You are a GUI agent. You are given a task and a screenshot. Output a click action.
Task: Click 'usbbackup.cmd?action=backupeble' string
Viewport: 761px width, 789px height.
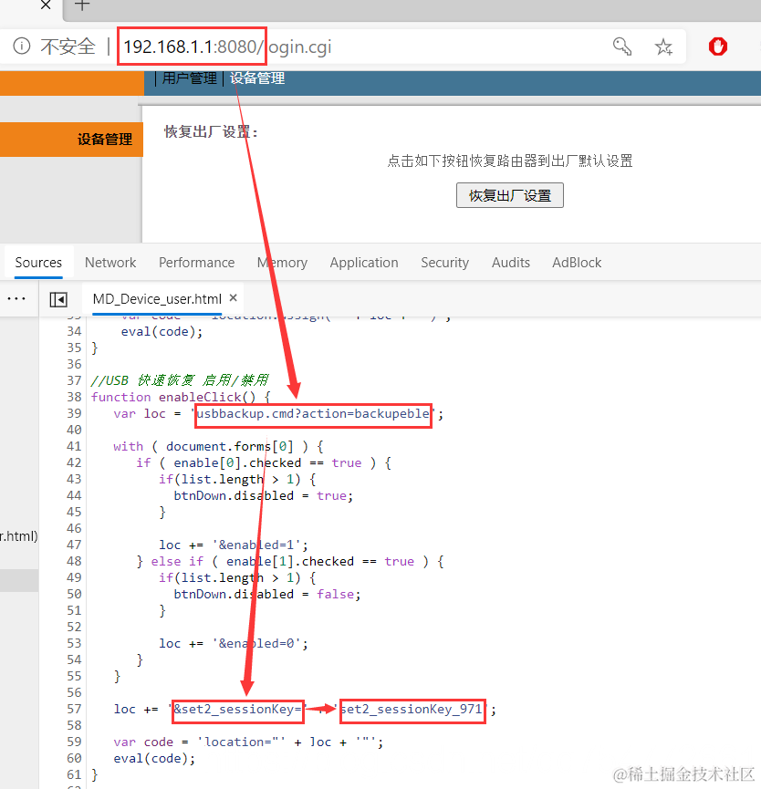tap(313, 413)
